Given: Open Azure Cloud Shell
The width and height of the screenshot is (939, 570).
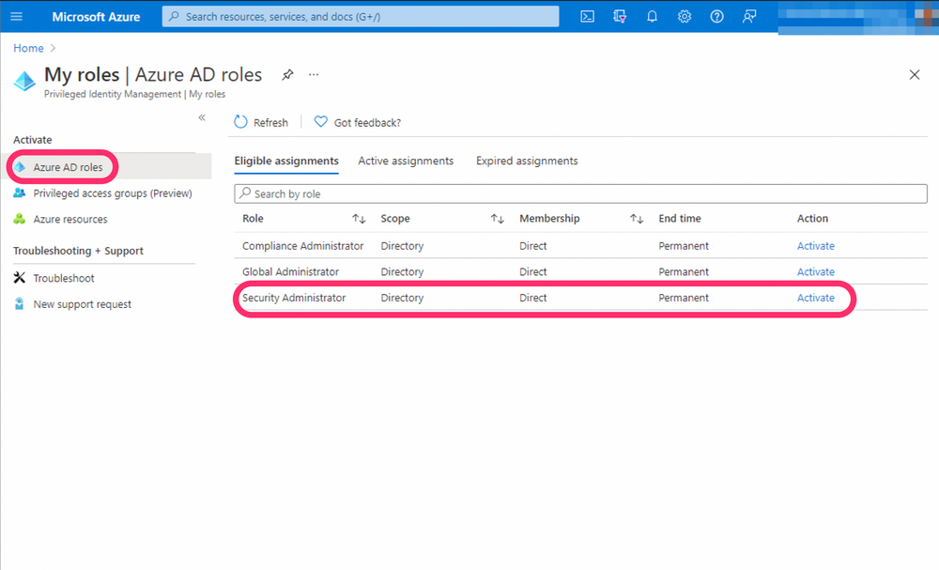Looking at the screenshot, I should click(x=587, y=16).
